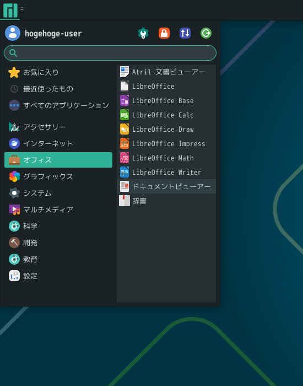Select マルチメディア category
The width and height of the screenshot is (303, 386).
click(x=58, y=210)
